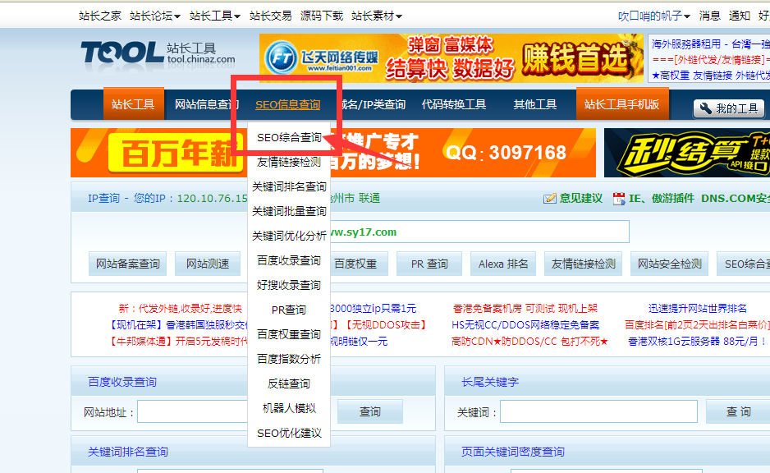
Task: Choose 关键词排名查询 from dropdown menu
Action: pos(289,186)
